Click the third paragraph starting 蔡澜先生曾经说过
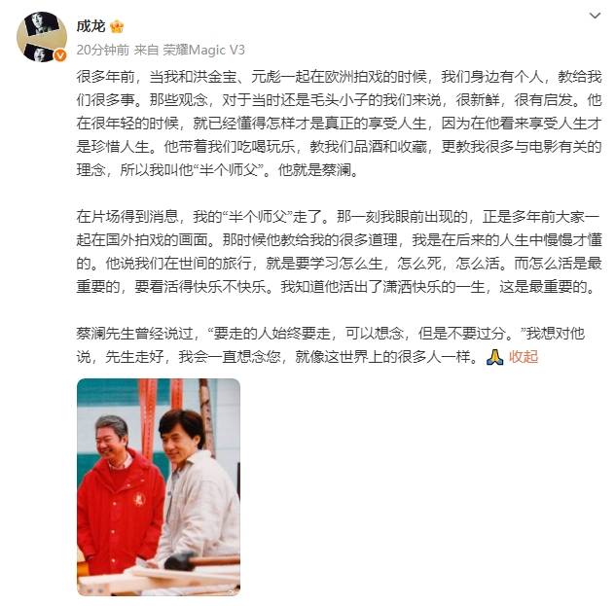 (331, 345)
